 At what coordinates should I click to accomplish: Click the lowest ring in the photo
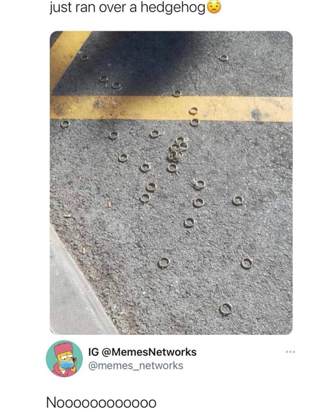(226, 308)
